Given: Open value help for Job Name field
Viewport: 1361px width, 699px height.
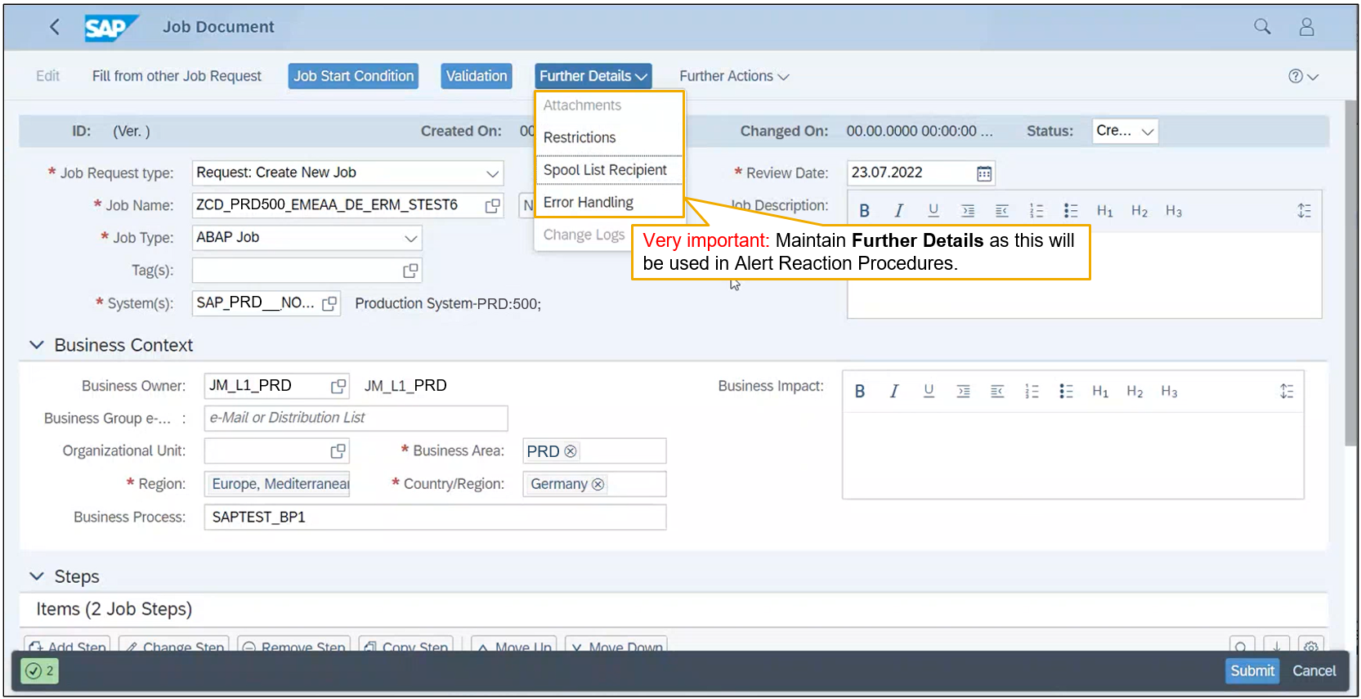Looking at the screenshot, I should tap(492, 206).
